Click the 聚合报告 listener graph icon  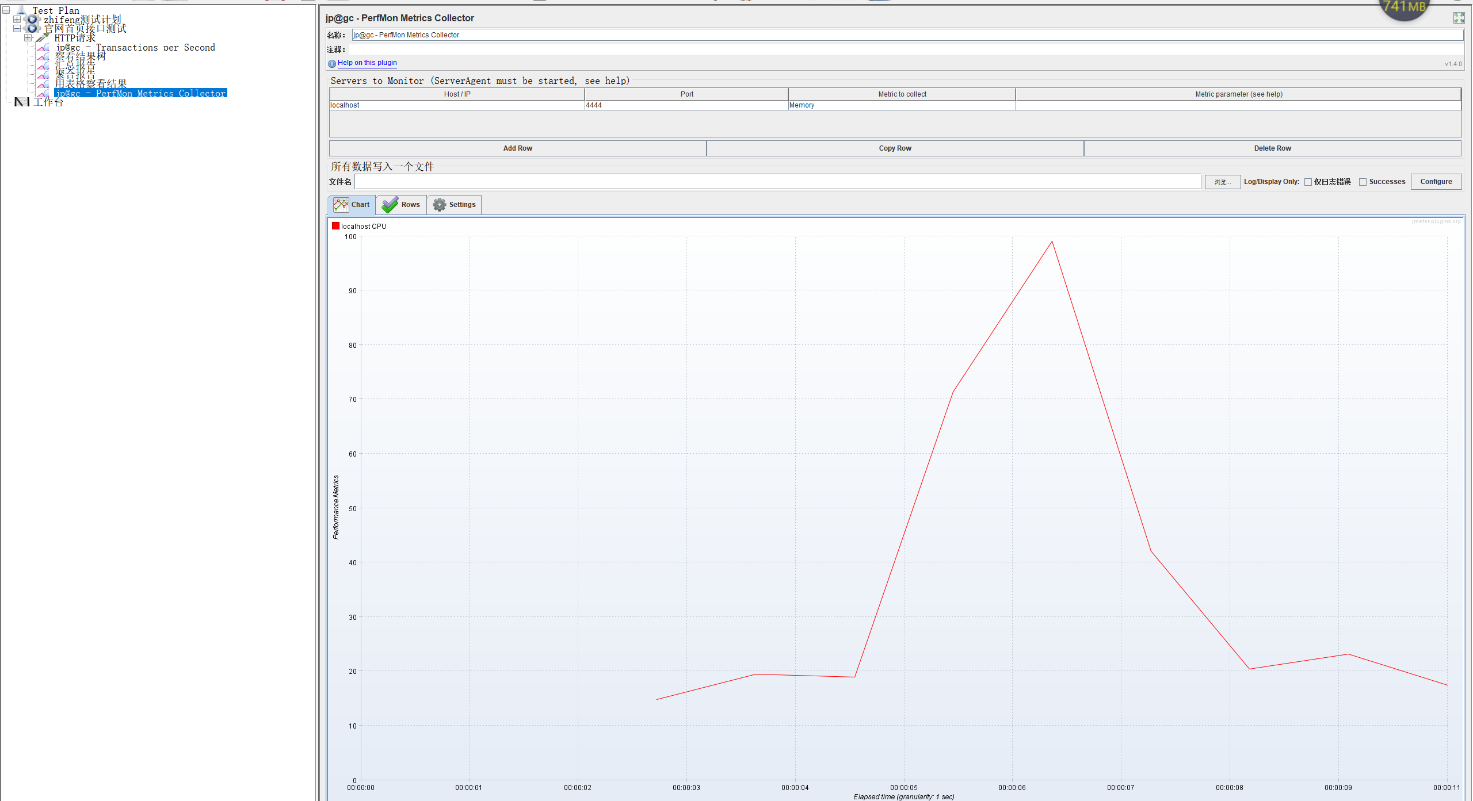point(43,75)
